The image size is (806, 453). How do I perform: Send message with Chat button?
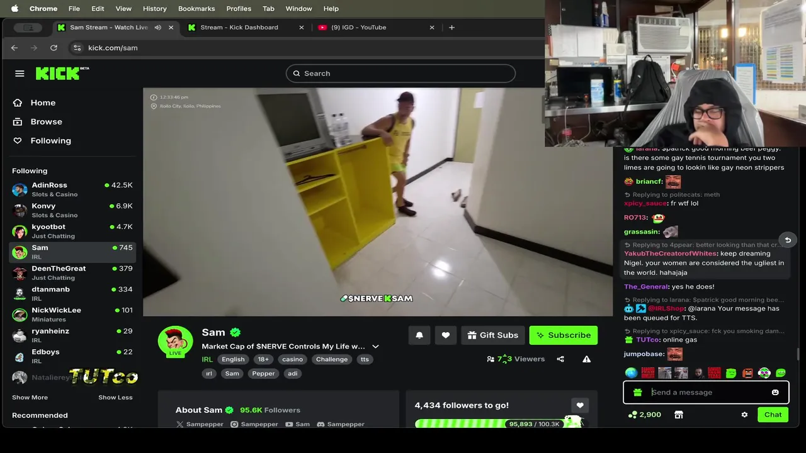click(773, 415)
